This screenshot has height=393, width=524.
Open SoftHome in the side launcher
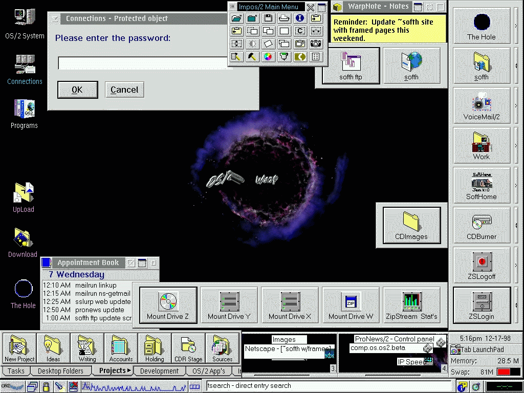coord(482,185)
